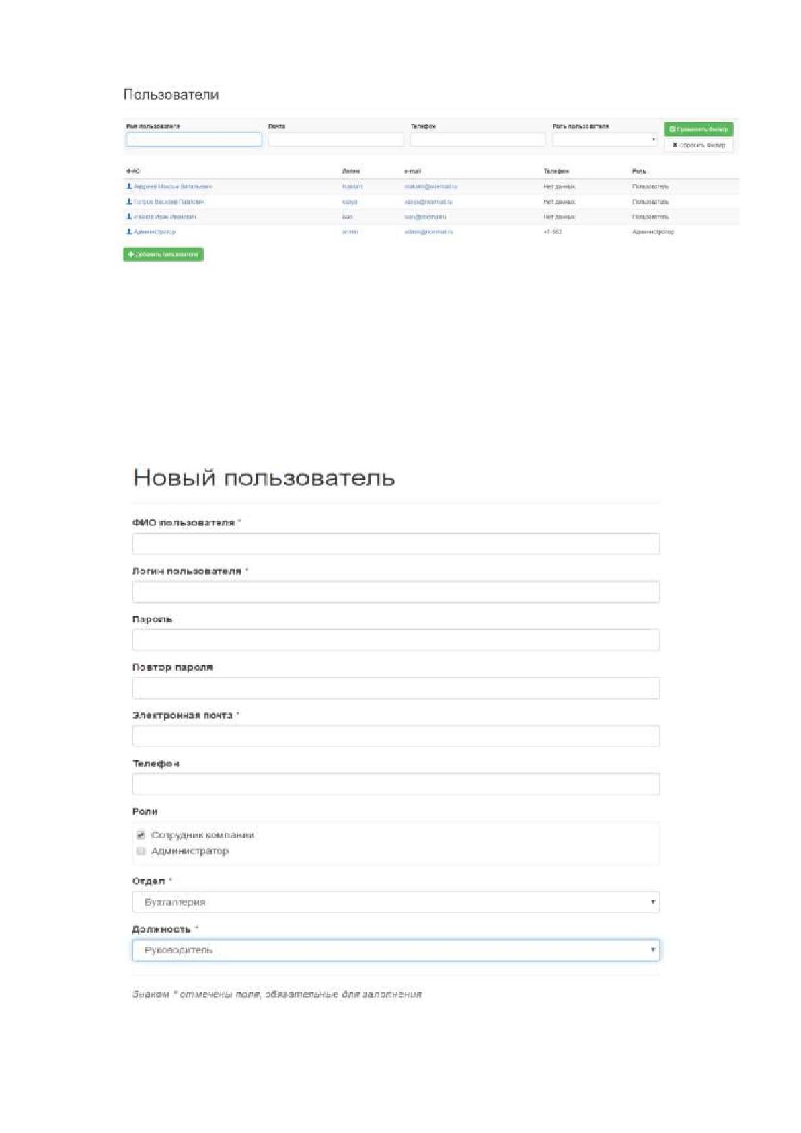Toggle the Сотрудник компании checkbox
The image size is (801, 1133).
coord(141,835)
